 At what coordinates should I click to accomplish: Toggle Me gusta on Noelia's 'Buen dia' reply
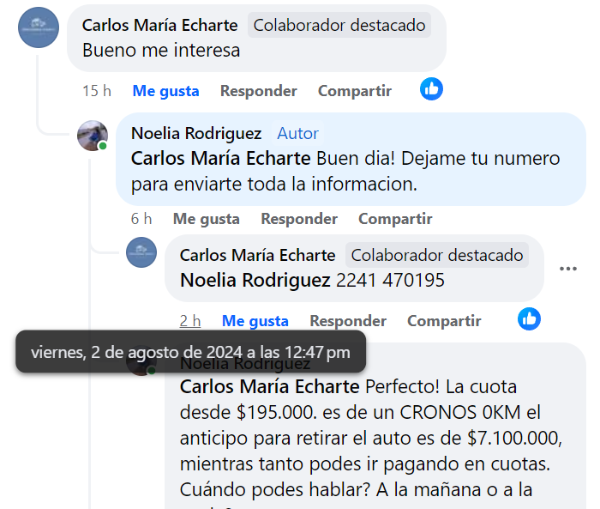206,219
